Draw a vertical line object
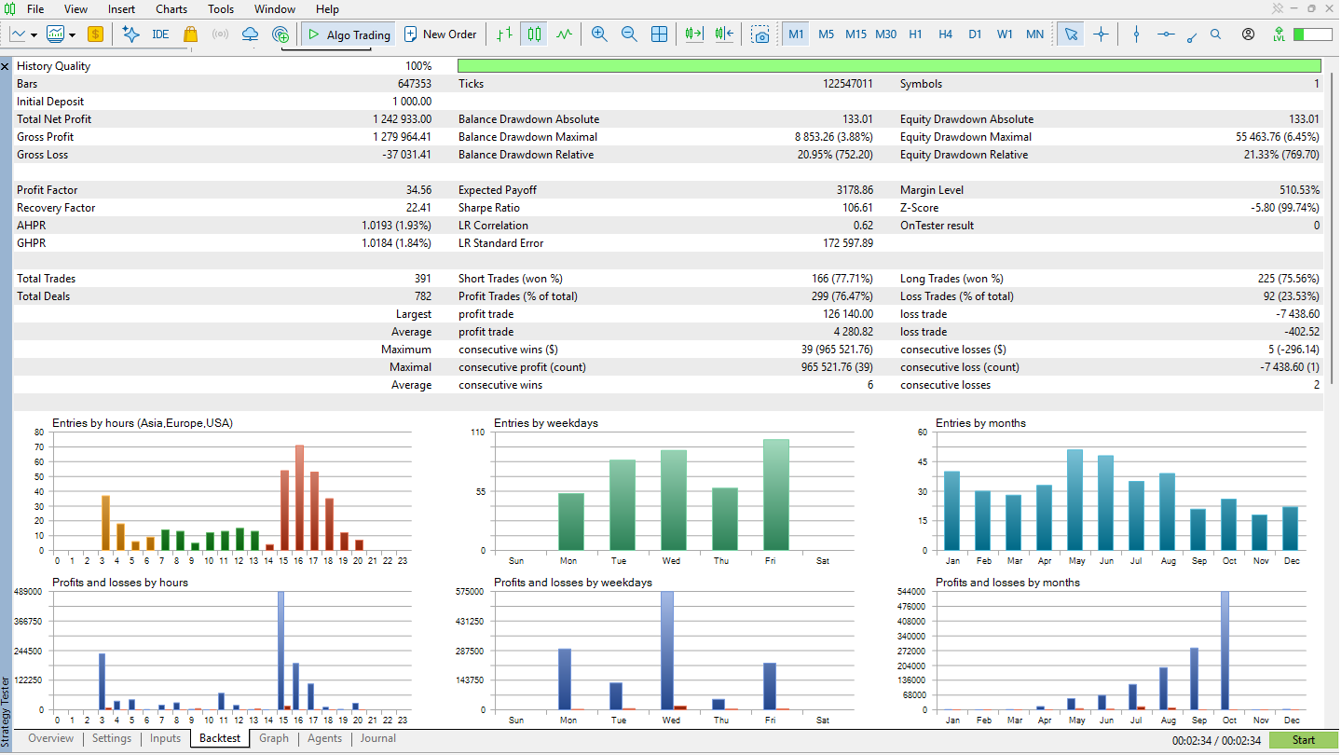The width and height of the screenshot is (1341, 755). (x=1136, y=34)
